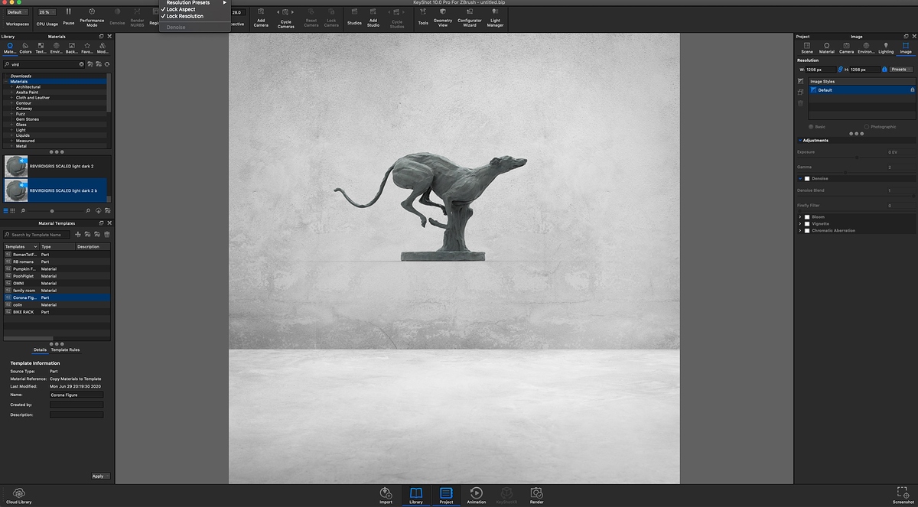Screen dimensions: 918x507
Task: Switch to the Lighting project tab
Action: coord(886,48)
